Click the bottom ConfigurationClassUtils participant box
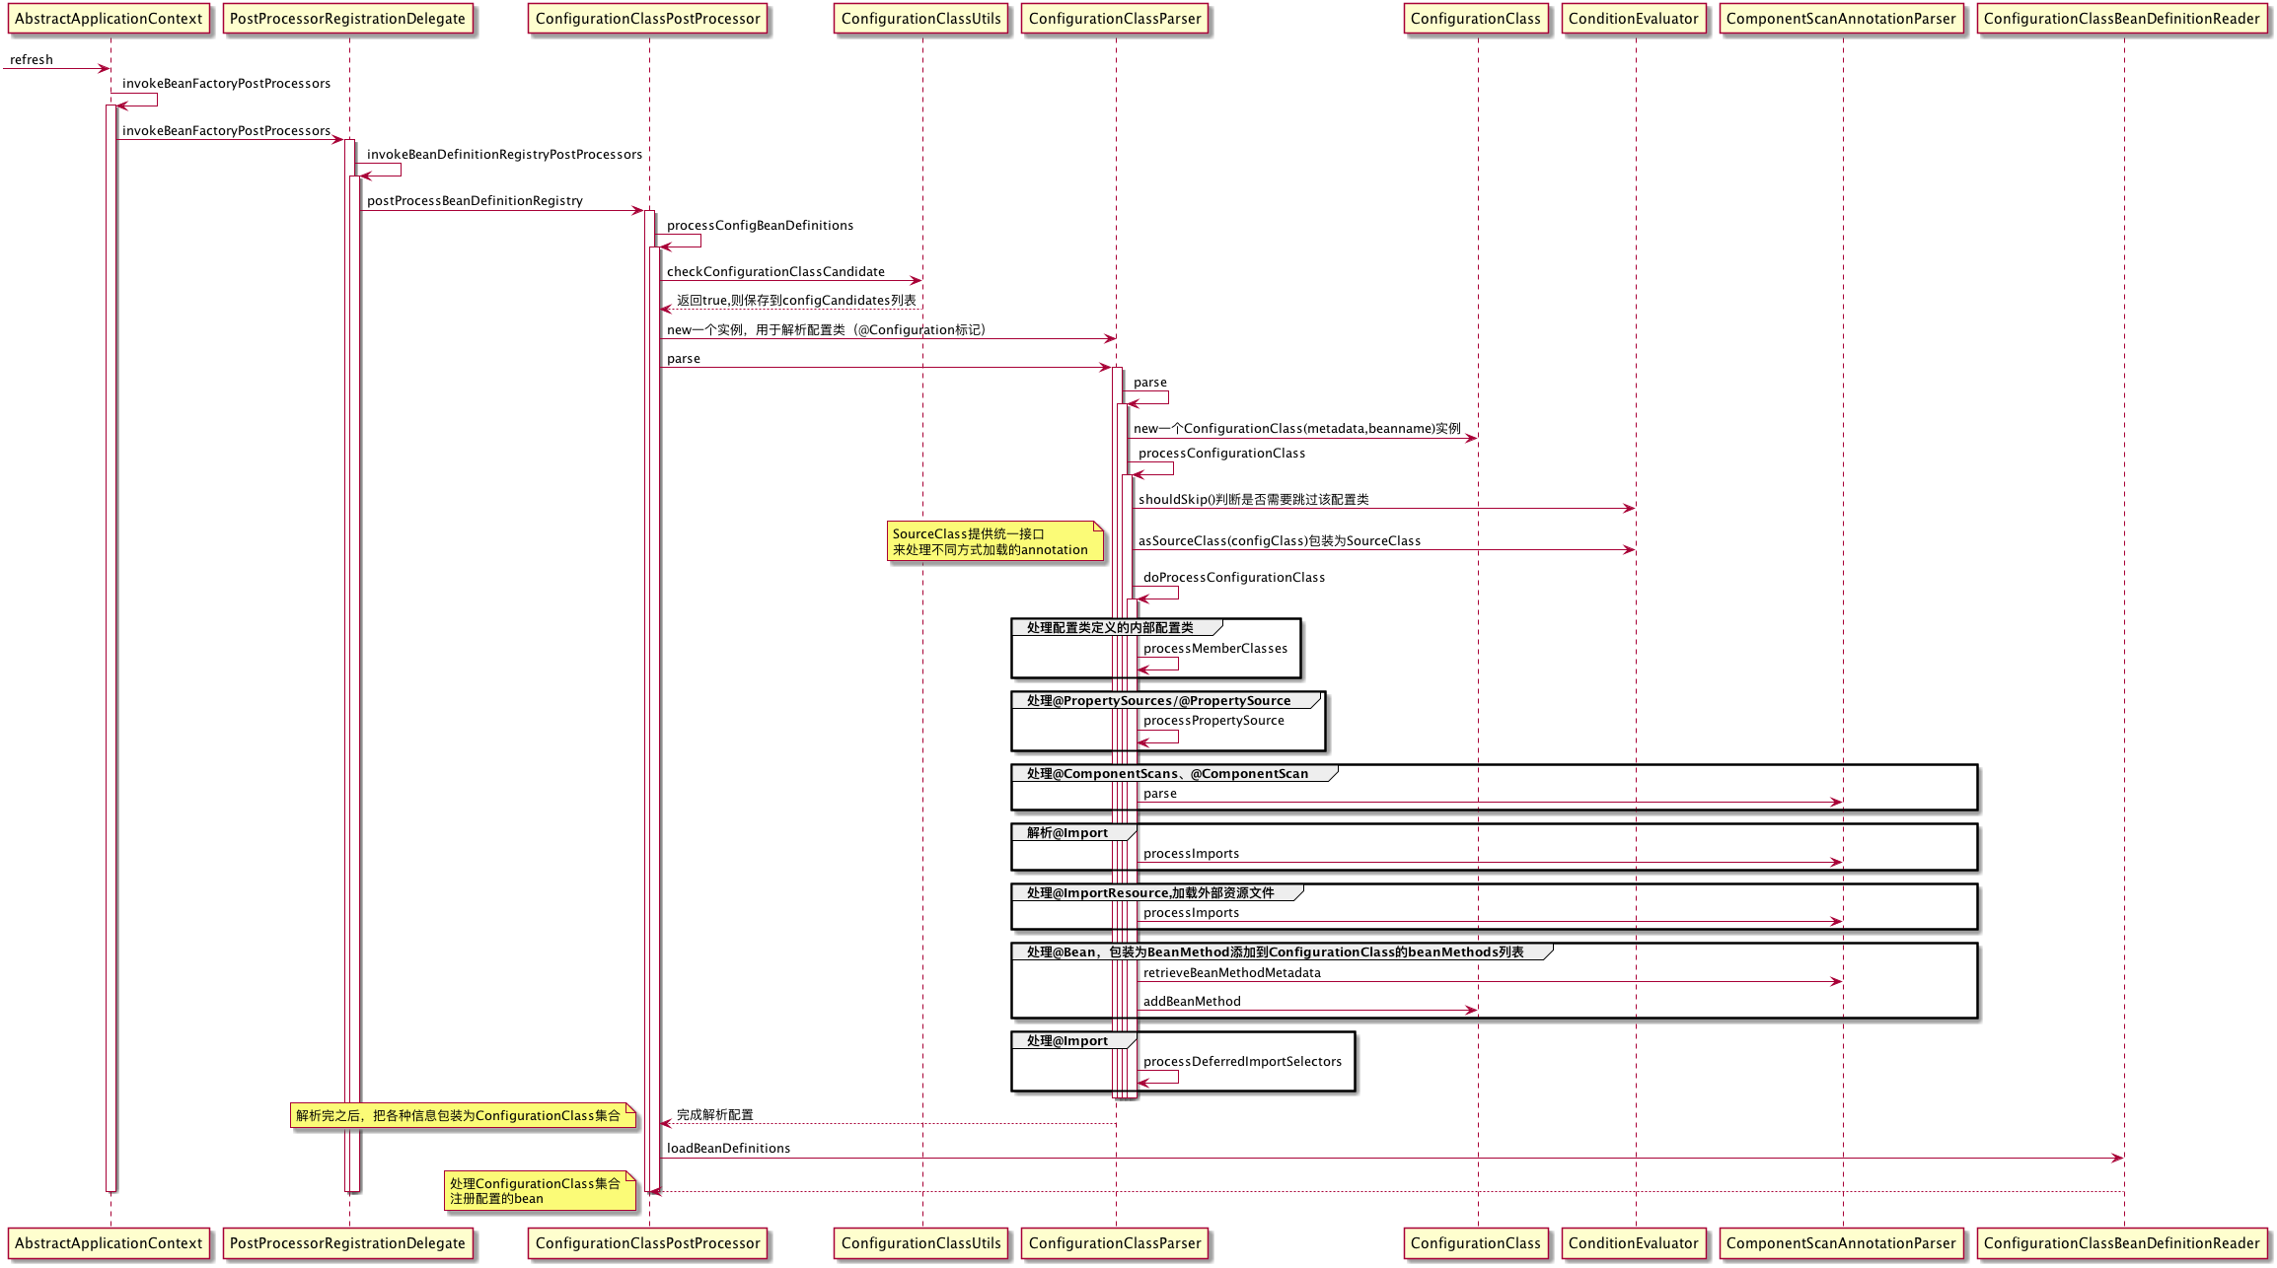Screen dimensions: 2277x1268 [920, 1243]
